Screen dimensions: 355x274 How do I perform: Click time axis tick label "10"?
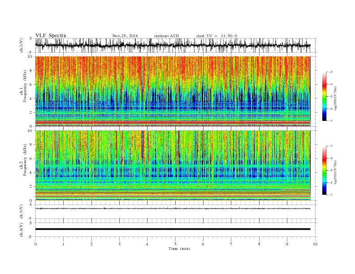coord(315,244)
